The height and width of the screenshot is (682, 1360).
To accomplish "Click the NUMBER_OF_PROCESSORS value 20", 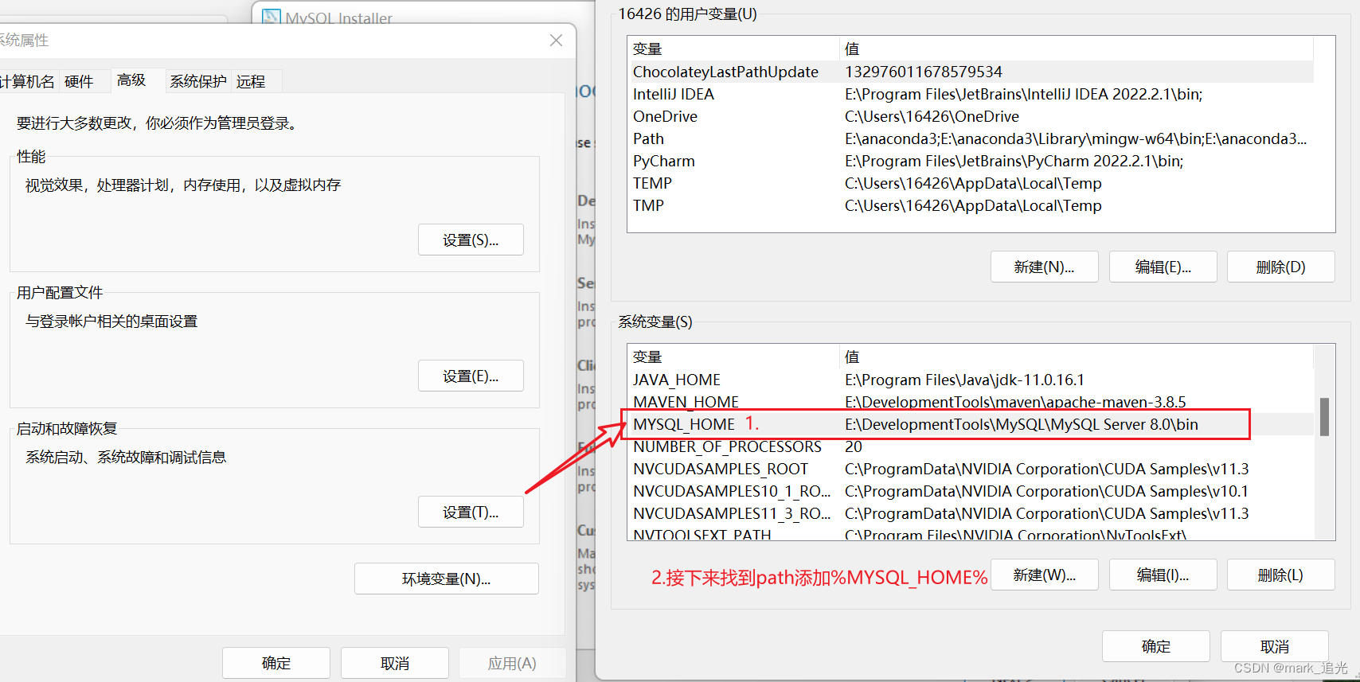I will coord(854,446).
